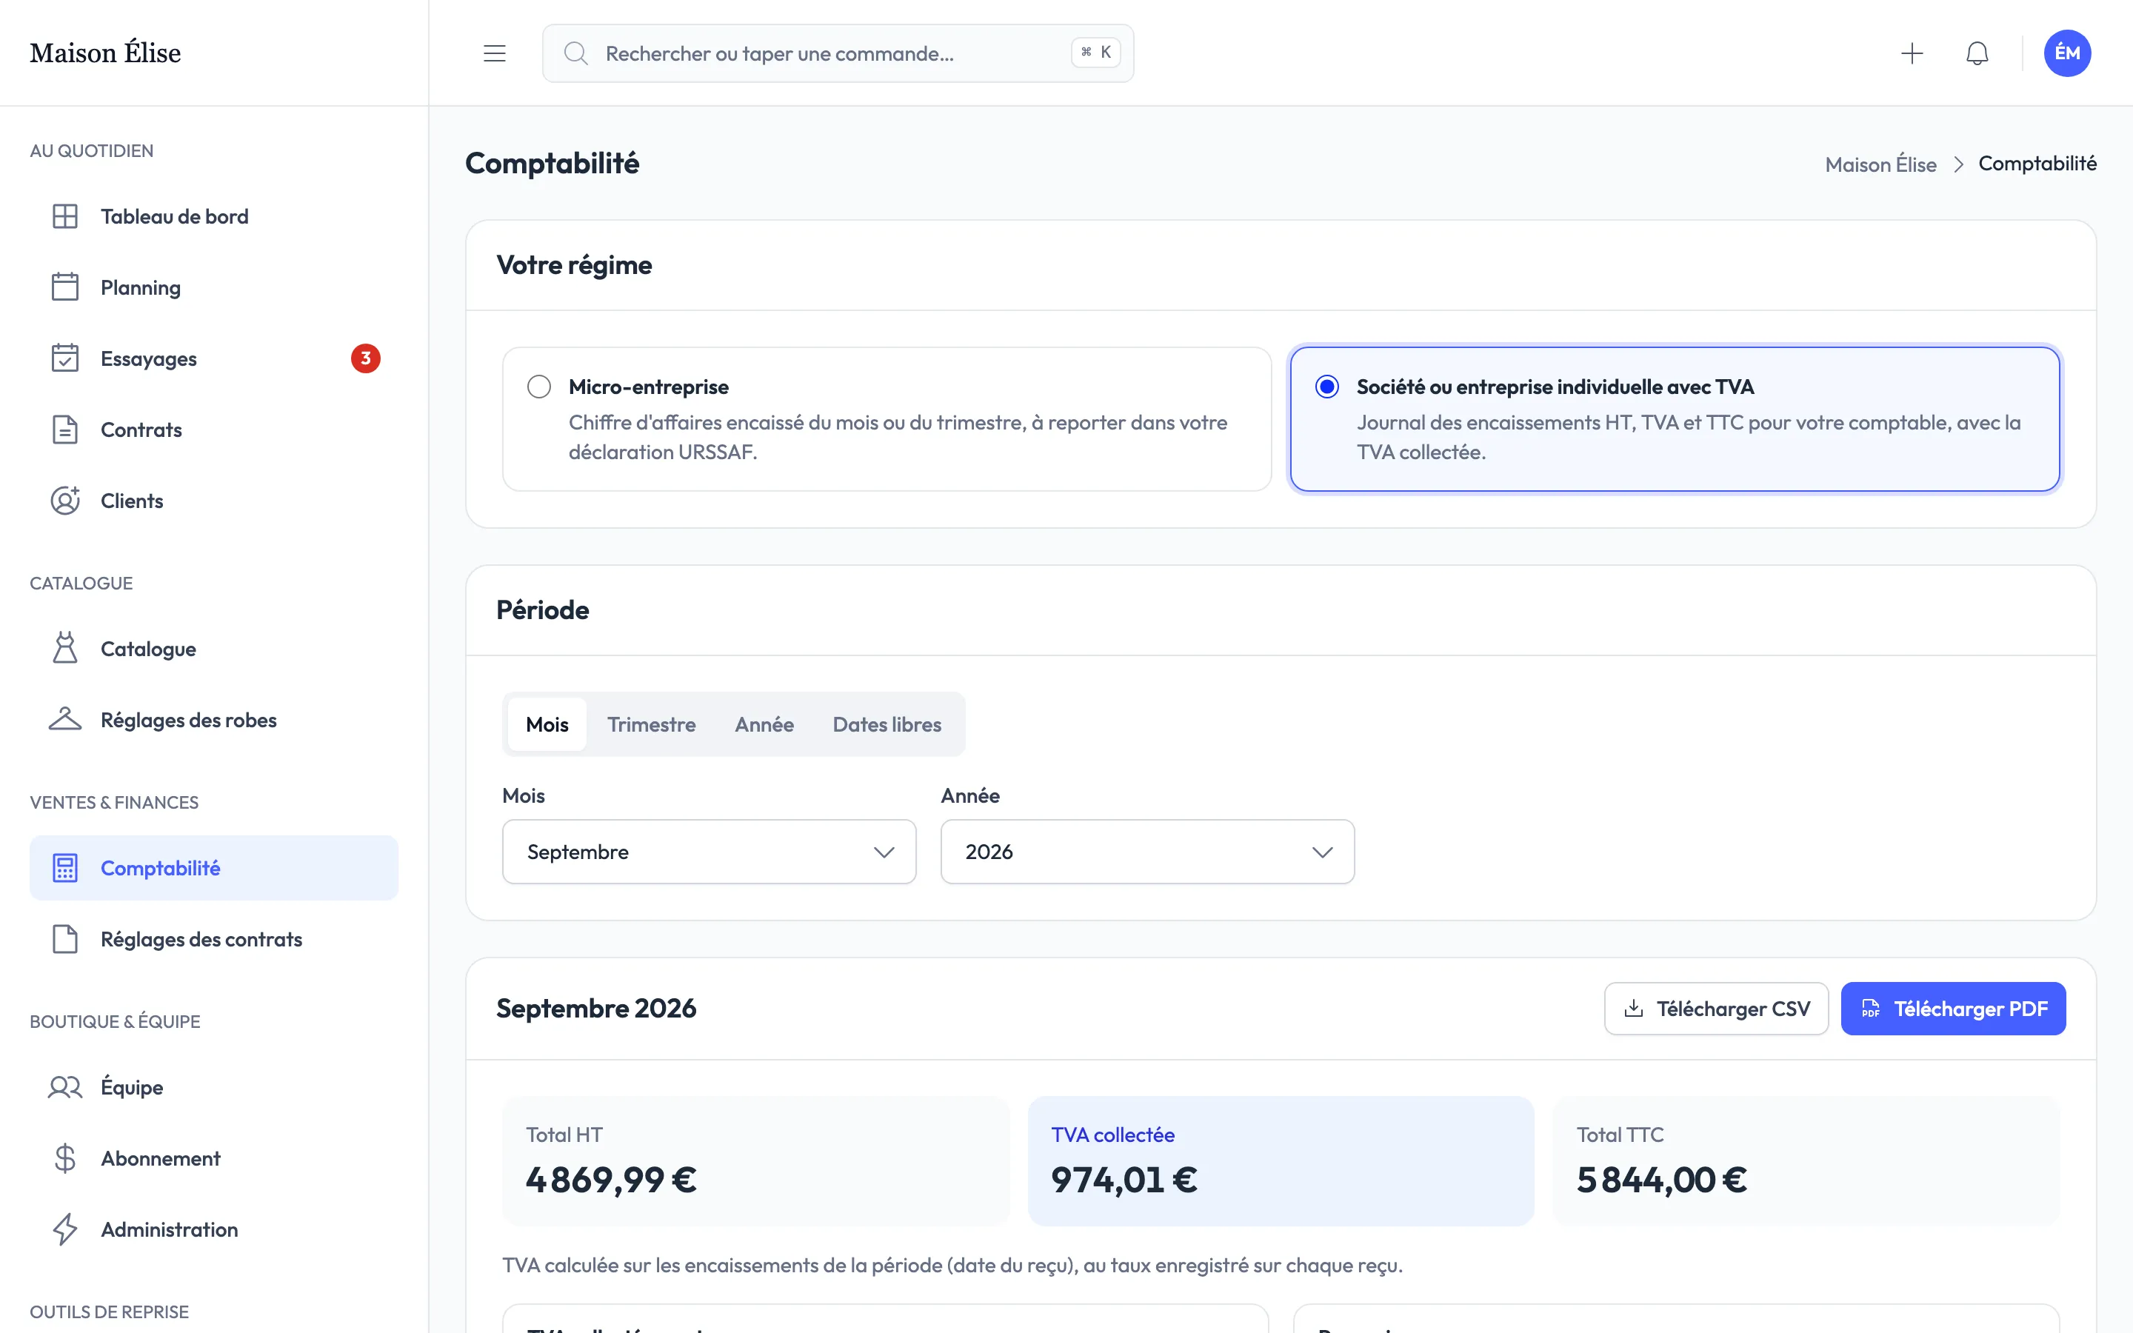Click the plus icon in the header
Screen dimensions: 2133x1333
tap(1912, 53)
